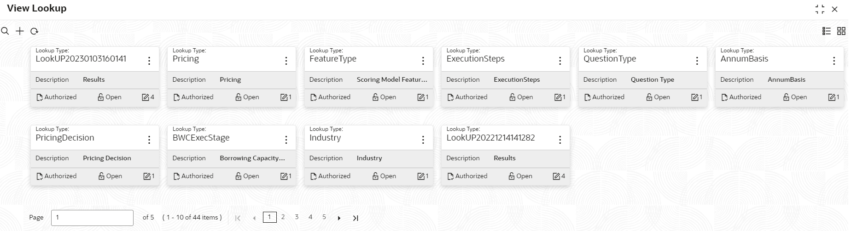Jump to last page arrow

[x=355, y=218]
